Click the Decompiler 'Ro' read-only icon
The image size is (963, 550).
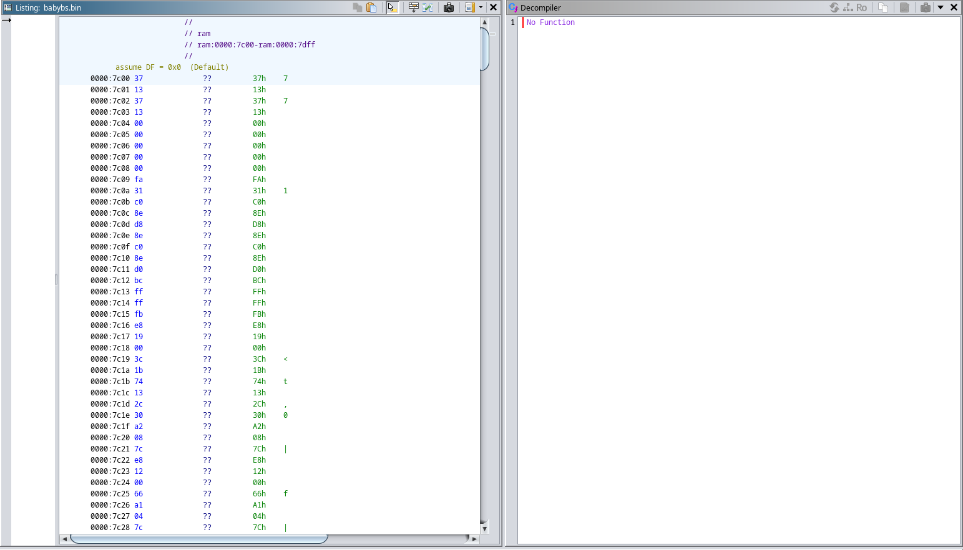tap(862, 7)
